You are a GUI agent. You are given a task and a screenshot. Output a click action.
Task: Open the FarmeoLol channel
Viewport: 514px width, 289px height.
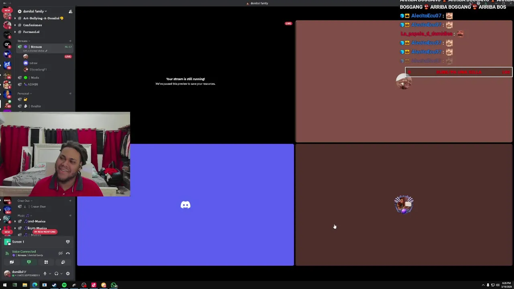[31, 32]
